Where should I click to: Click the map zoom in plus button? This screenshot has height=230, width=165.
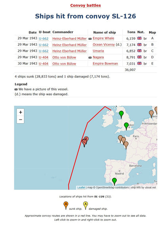(x=21, y=112)
